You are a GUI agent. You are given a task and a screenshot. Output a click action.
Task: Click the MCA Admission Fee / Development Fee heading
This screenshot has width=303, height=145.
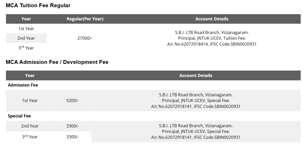[57, 62]
